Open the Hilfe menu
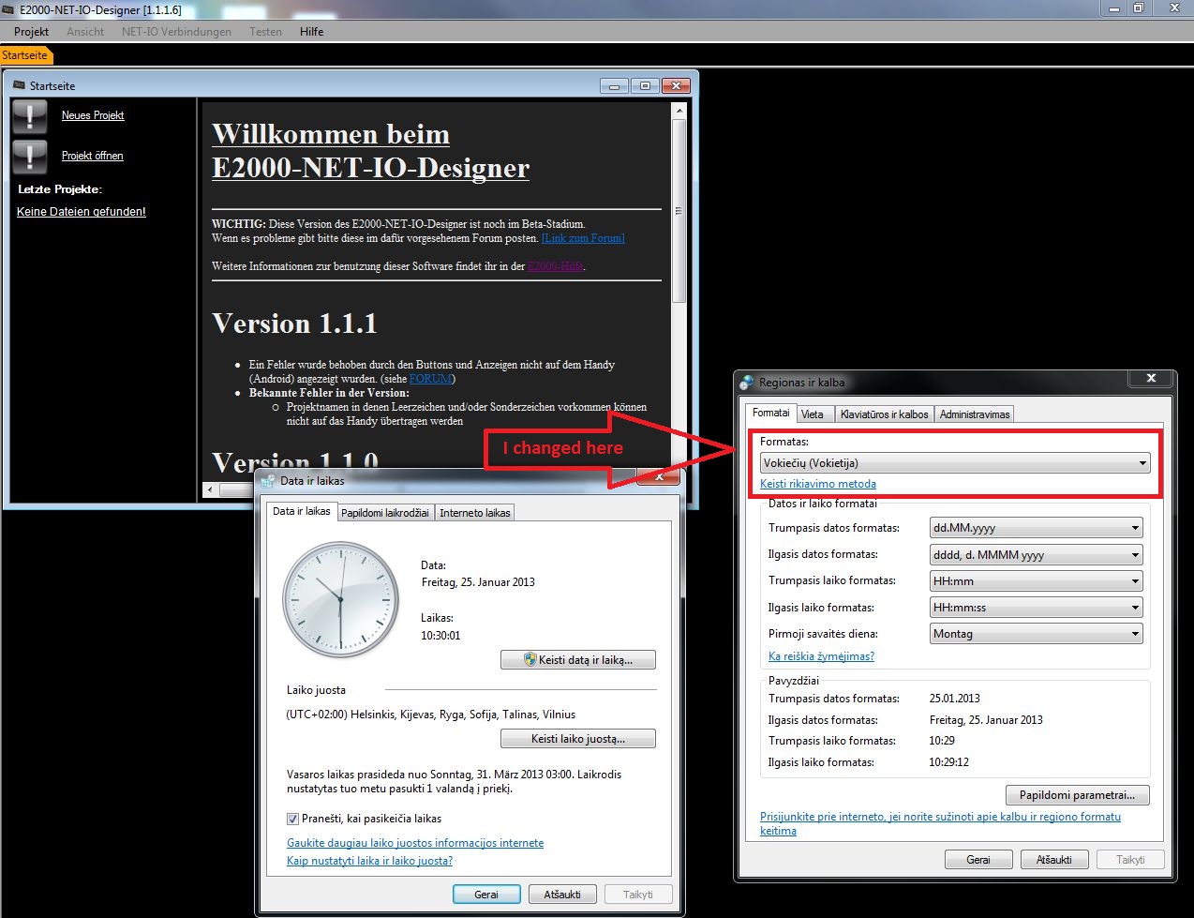Screen dimensions: 1194x918 pos(311,32)
